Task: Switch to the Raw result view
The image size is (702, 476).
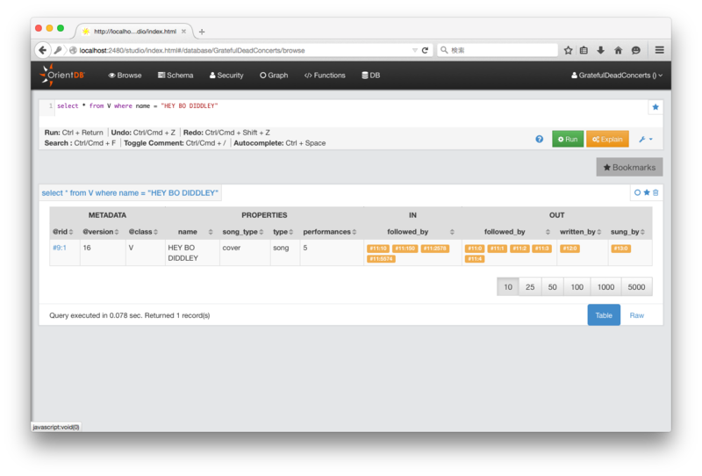Action: pos(637,315)
